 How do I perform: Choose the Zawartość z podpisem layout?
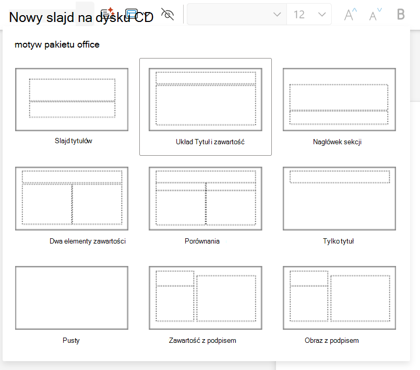pyautogui.click(x=206, y=298)
